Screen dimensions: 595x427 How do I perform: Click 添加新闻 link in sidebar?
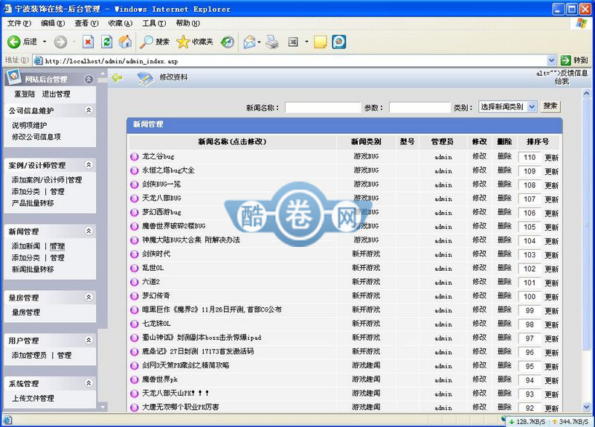(26, 246)
